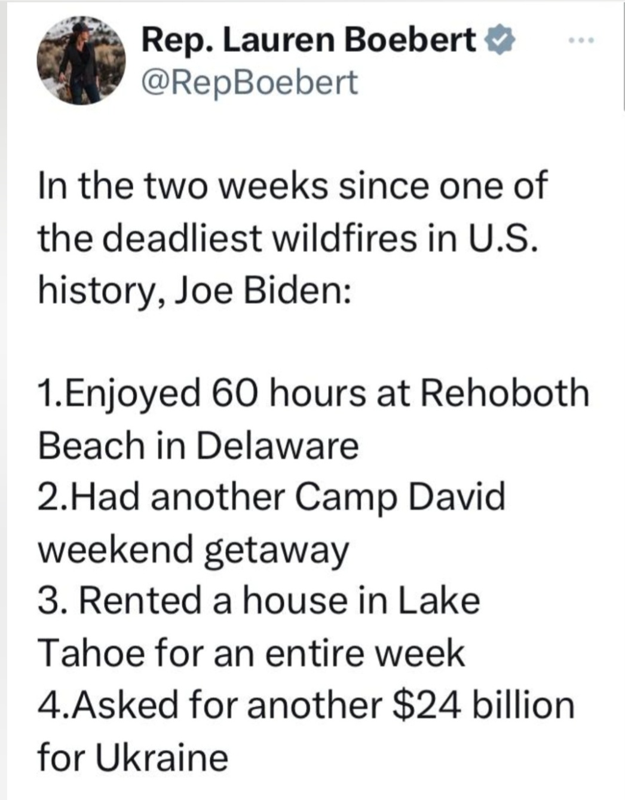Click the text "Beach in Delaware"
Image resolution: width=625 pixels, height=800 pixels.
(198, 446)
